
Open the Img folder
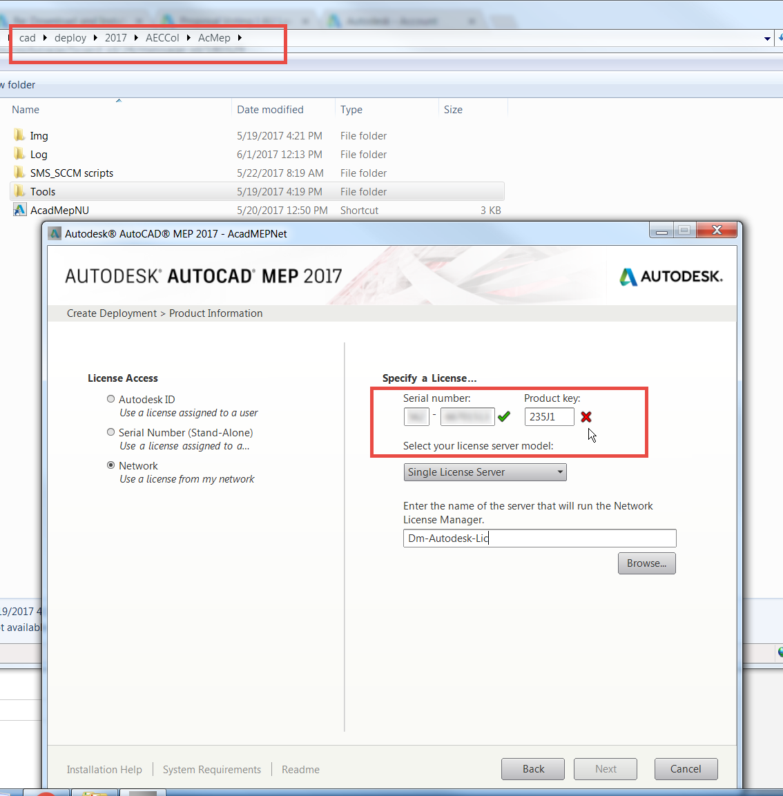[39, 135]
